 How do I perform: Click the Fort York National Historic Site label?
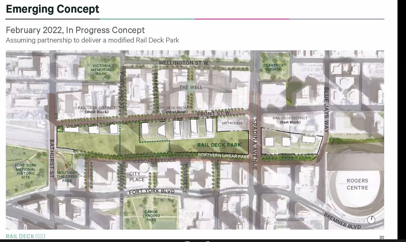26,171
